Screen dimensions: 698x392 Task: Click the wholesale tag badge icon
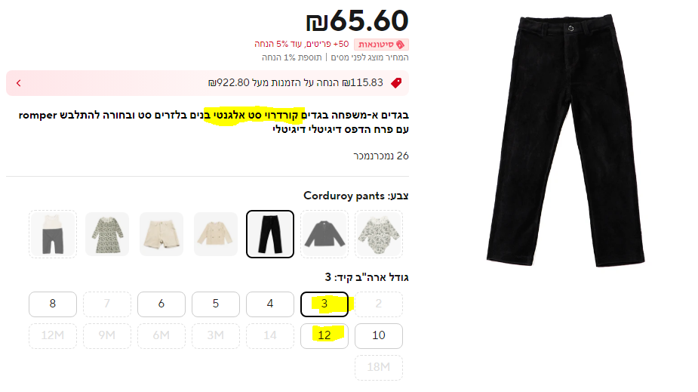click(x=400, y=45)
